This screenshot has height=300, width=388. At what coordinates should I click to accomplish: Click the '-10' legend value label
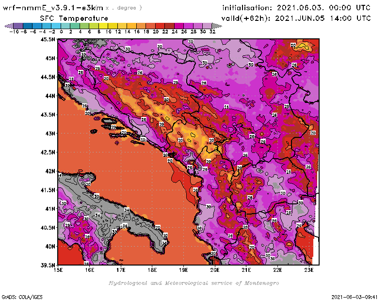(14, 32)
